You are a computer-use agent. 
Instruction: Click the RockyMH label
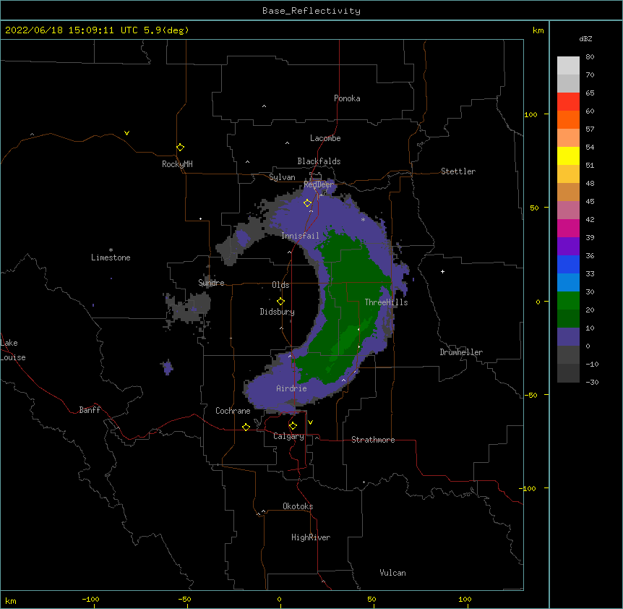pos(177,164)
